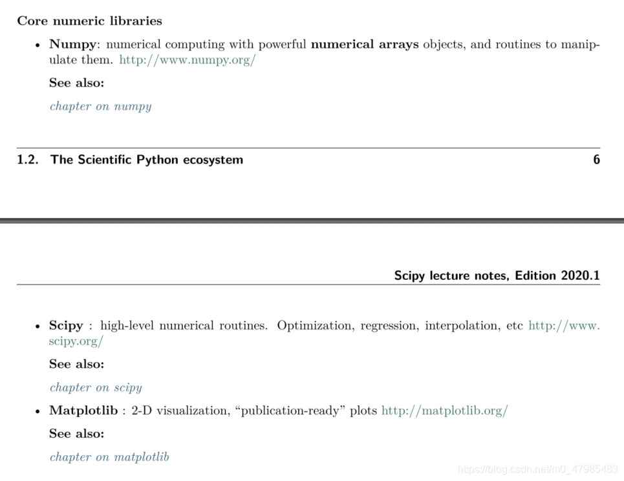The width and height of the screenshot is (624, 481).
Task: Click the bold 'Scipy' bullet term
Action: pos(66,326)
